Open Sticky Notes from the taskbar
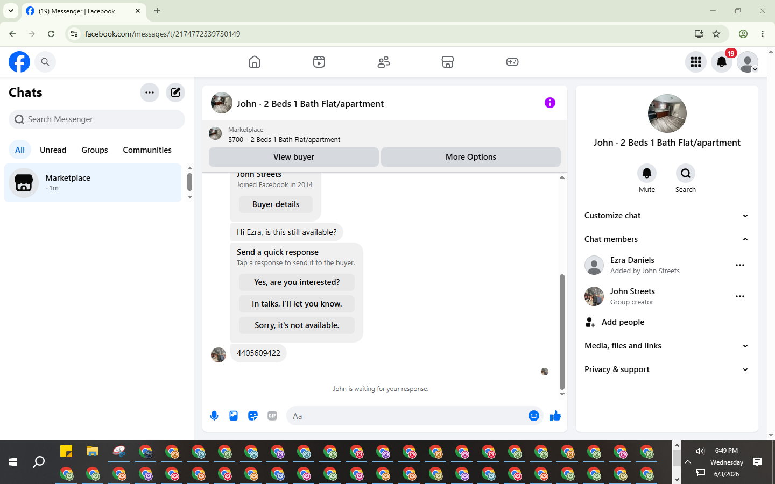The height and width of the screenshot is (484, 775). coord(66,451)
